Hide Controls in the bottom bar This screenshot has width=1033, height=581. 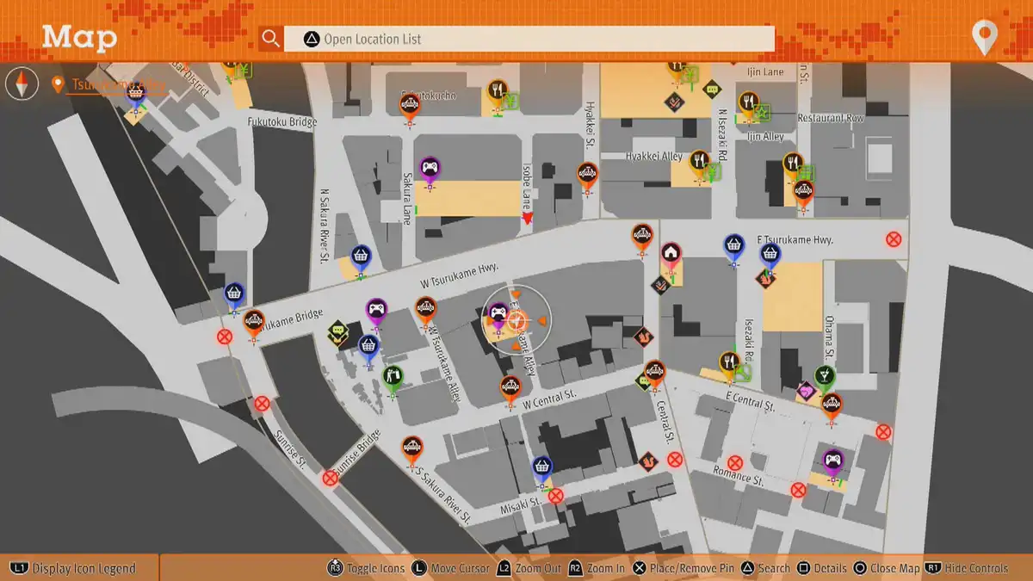tap(967, 568)
